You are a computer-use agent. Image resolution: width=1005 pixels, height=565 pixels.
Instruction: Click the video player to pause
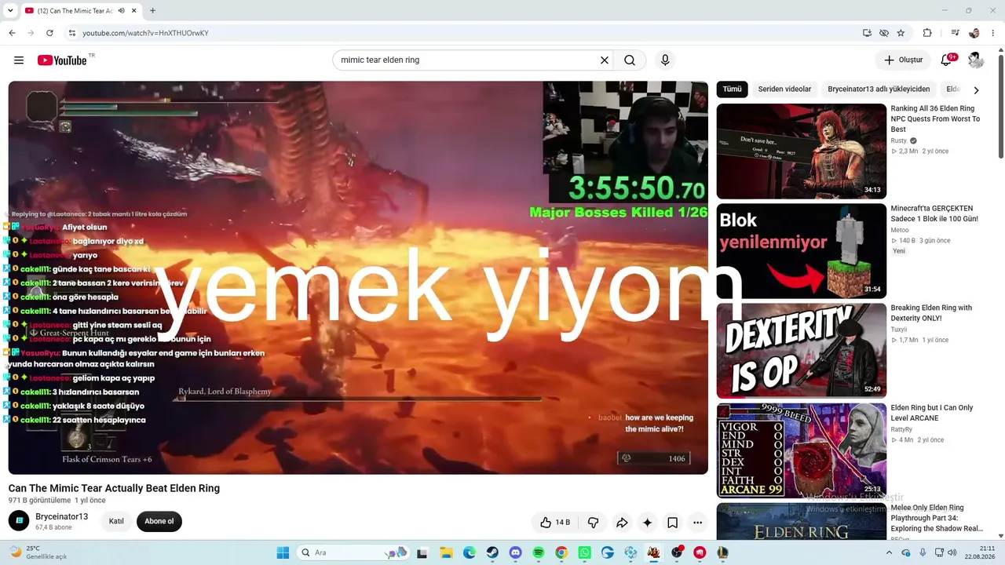click(358, 278)
